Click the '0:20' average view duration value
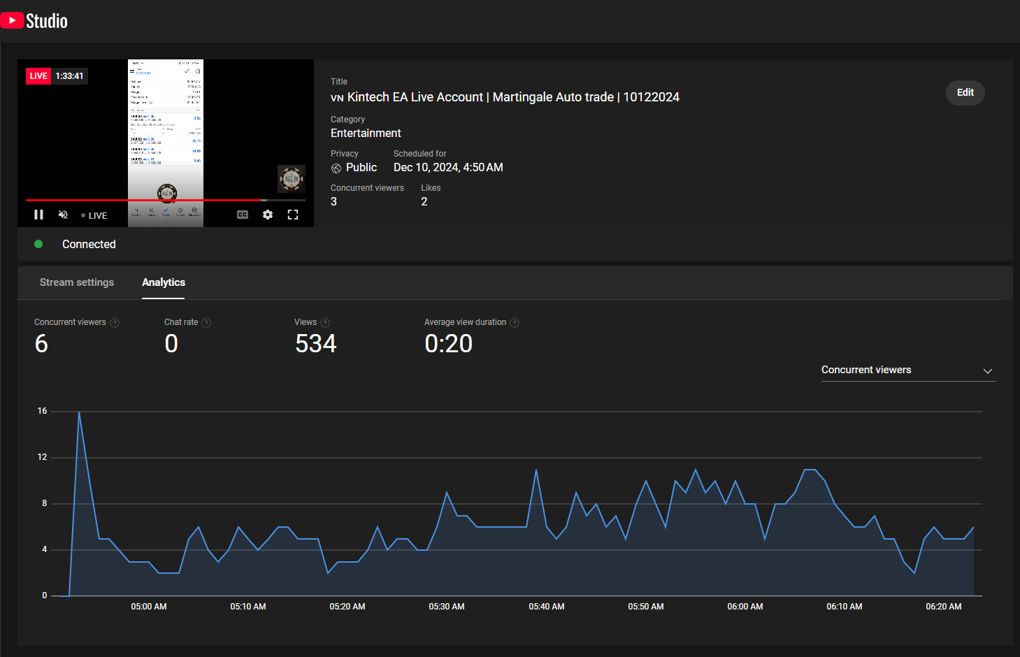Viewport: 1020px width, 657px height. tap(449, 343)
